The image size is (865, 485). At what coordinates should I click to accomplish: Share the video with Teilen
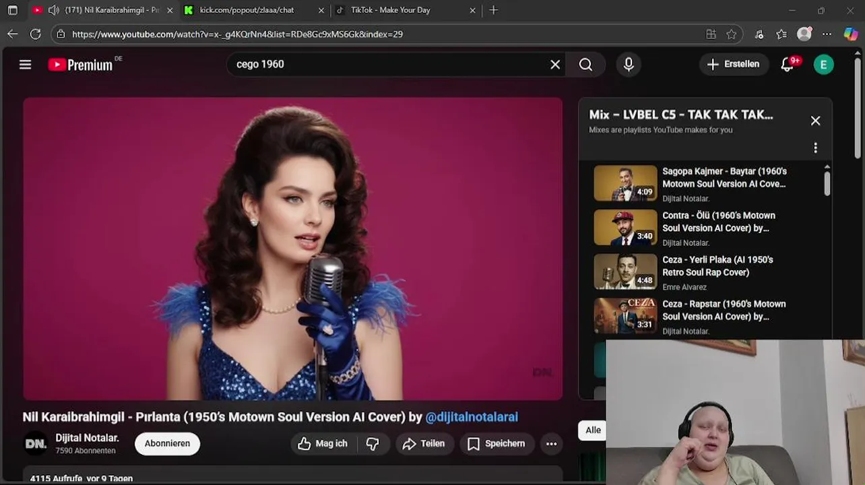point(424,443)
